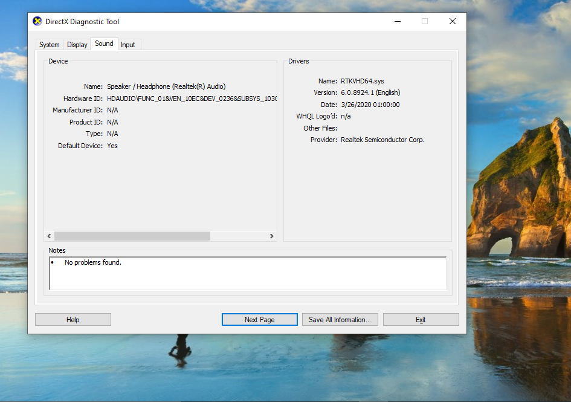Select the Sound tab
Viewport: 571px width, 402px height.
104,44
